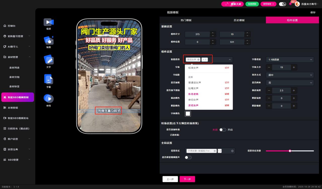Open the notification bell icon
This screenshot has width=322, height=189.
pos(290,4)
